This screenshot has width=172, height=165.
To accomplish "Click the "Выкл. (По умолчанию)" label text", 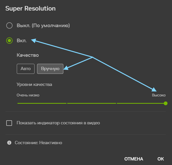I will tap(43, 26).
